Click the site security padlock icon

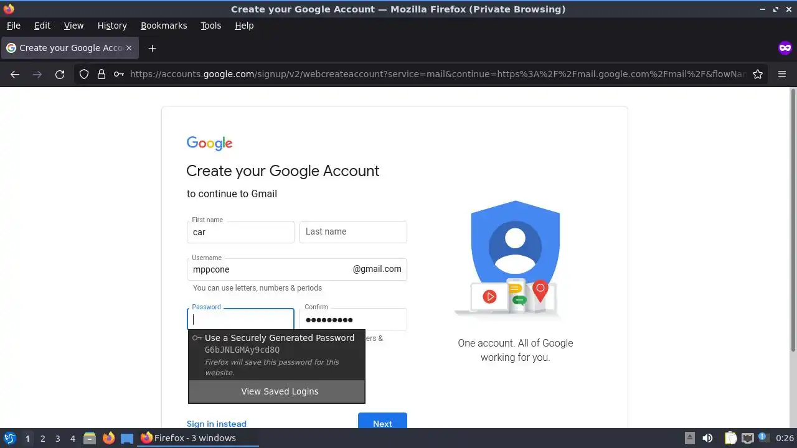point(101,74)
